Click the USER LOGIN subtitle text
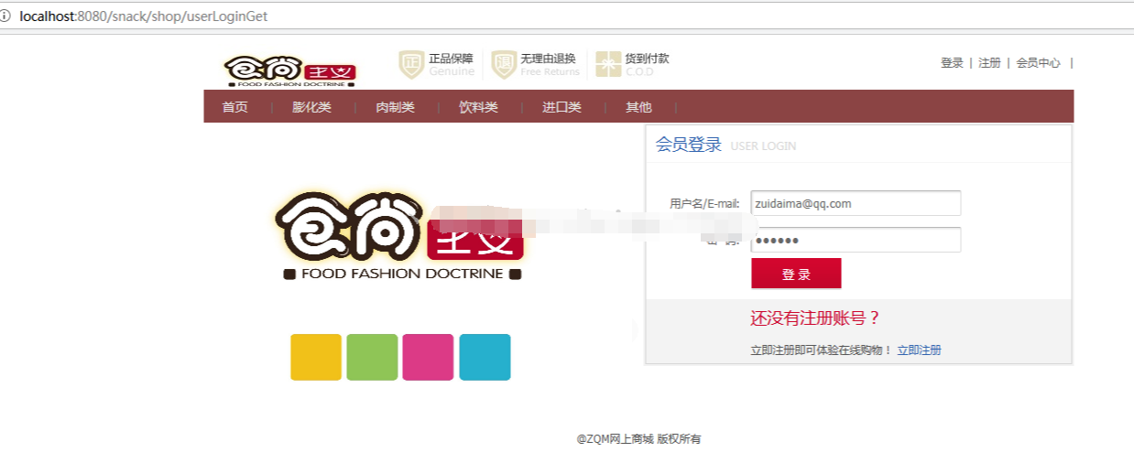Image resolution: width=1134 pixels, height=463 pixels. click(763, 146)
